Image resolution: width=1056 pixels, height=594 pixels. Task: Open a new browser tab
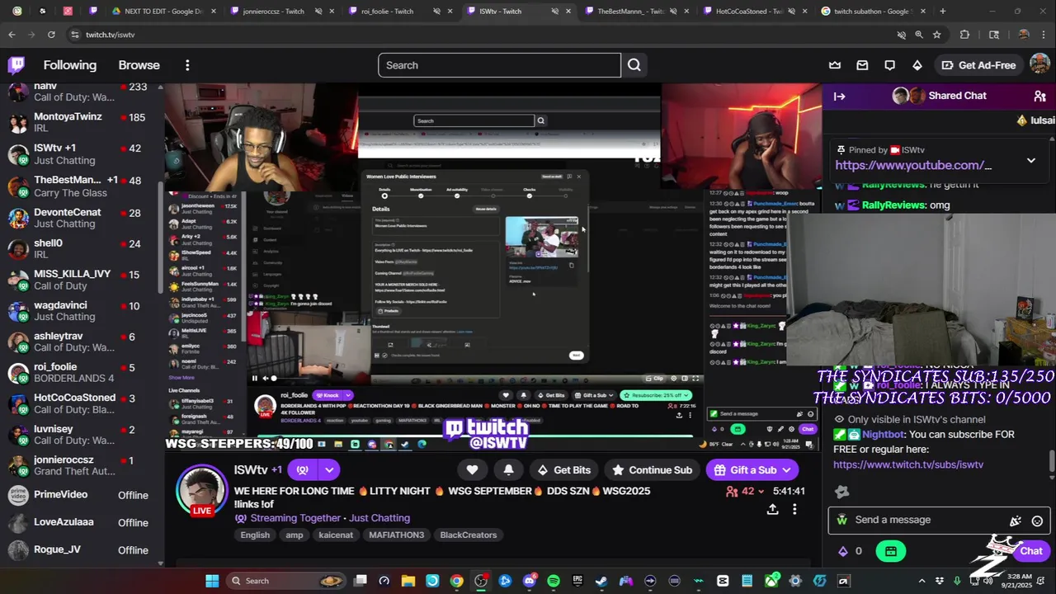click(x=942, y=12)
